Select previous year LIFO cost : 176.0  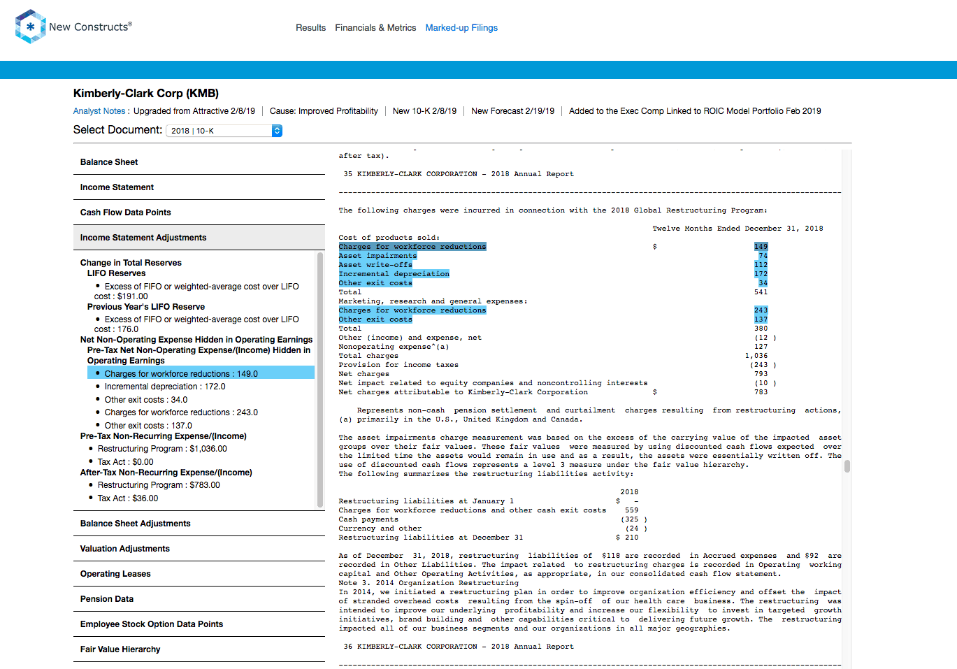click(196, 324)
